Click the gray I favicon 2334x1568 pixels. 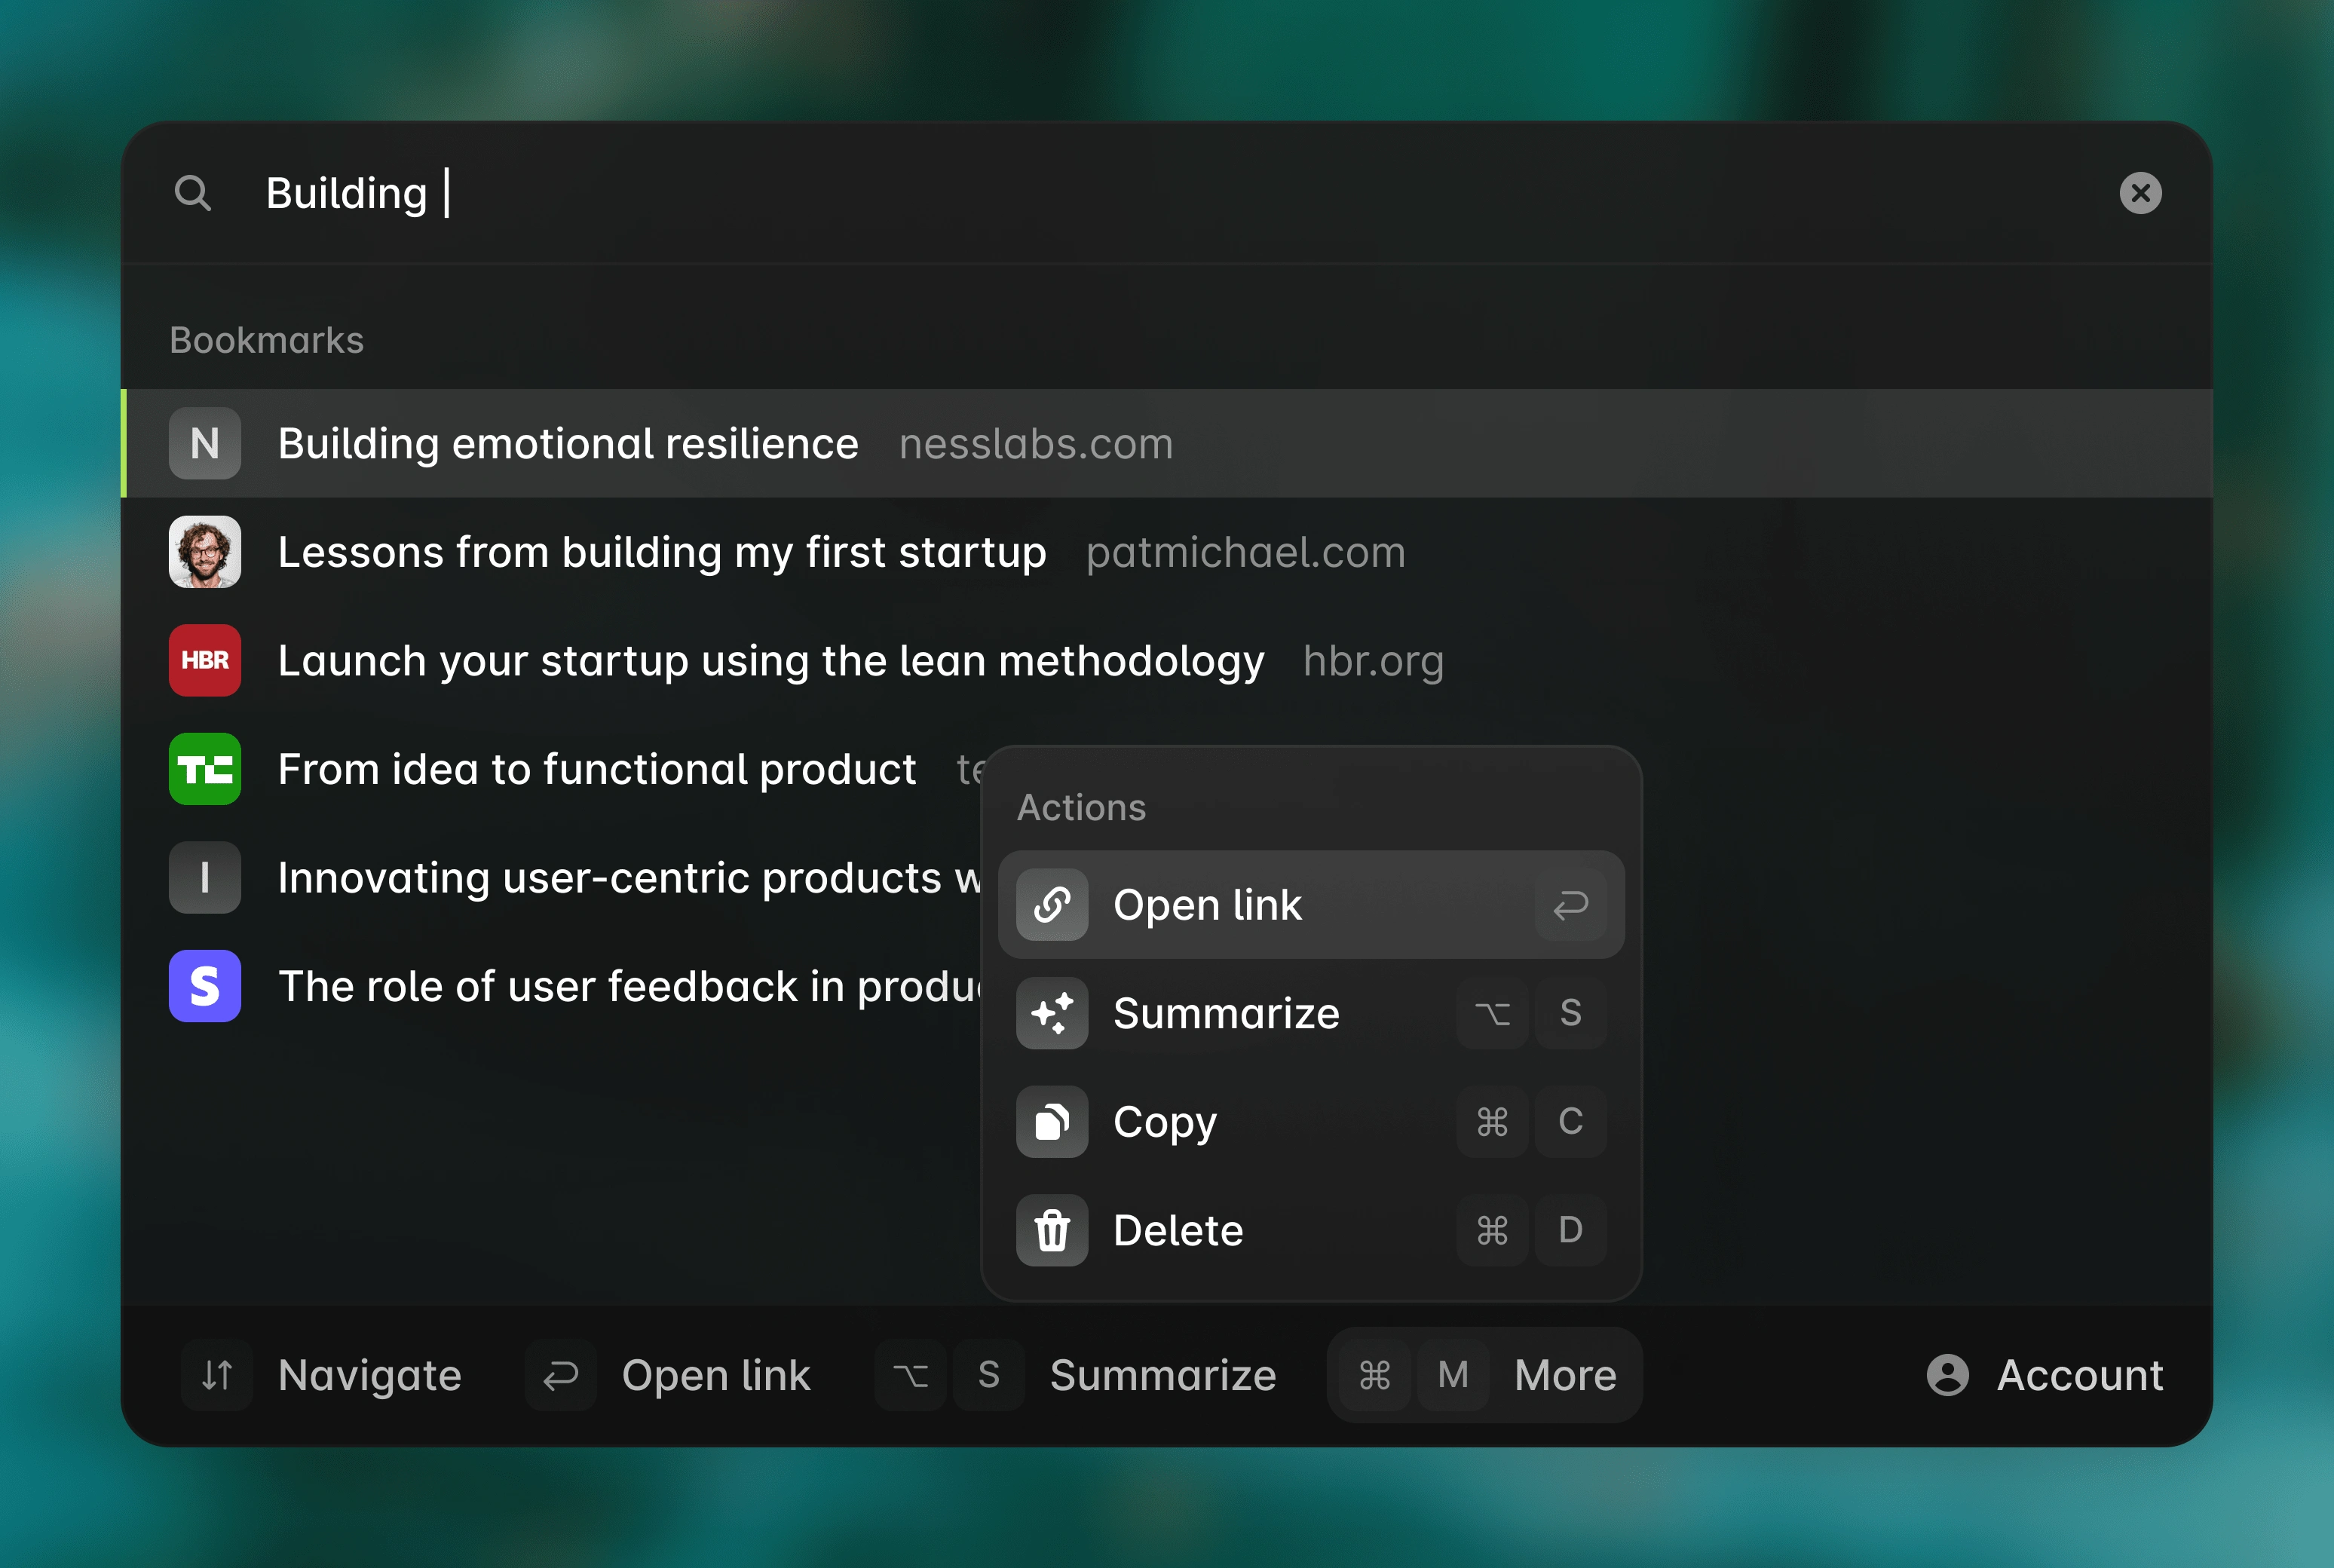[205, 877]
